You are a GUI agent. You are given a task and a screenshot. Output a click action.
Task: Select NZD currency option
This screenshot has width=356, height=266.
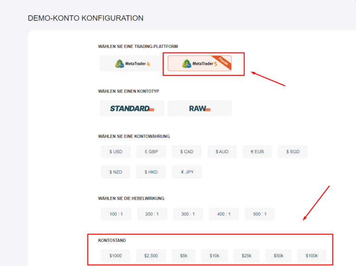[x=116, y=172]
